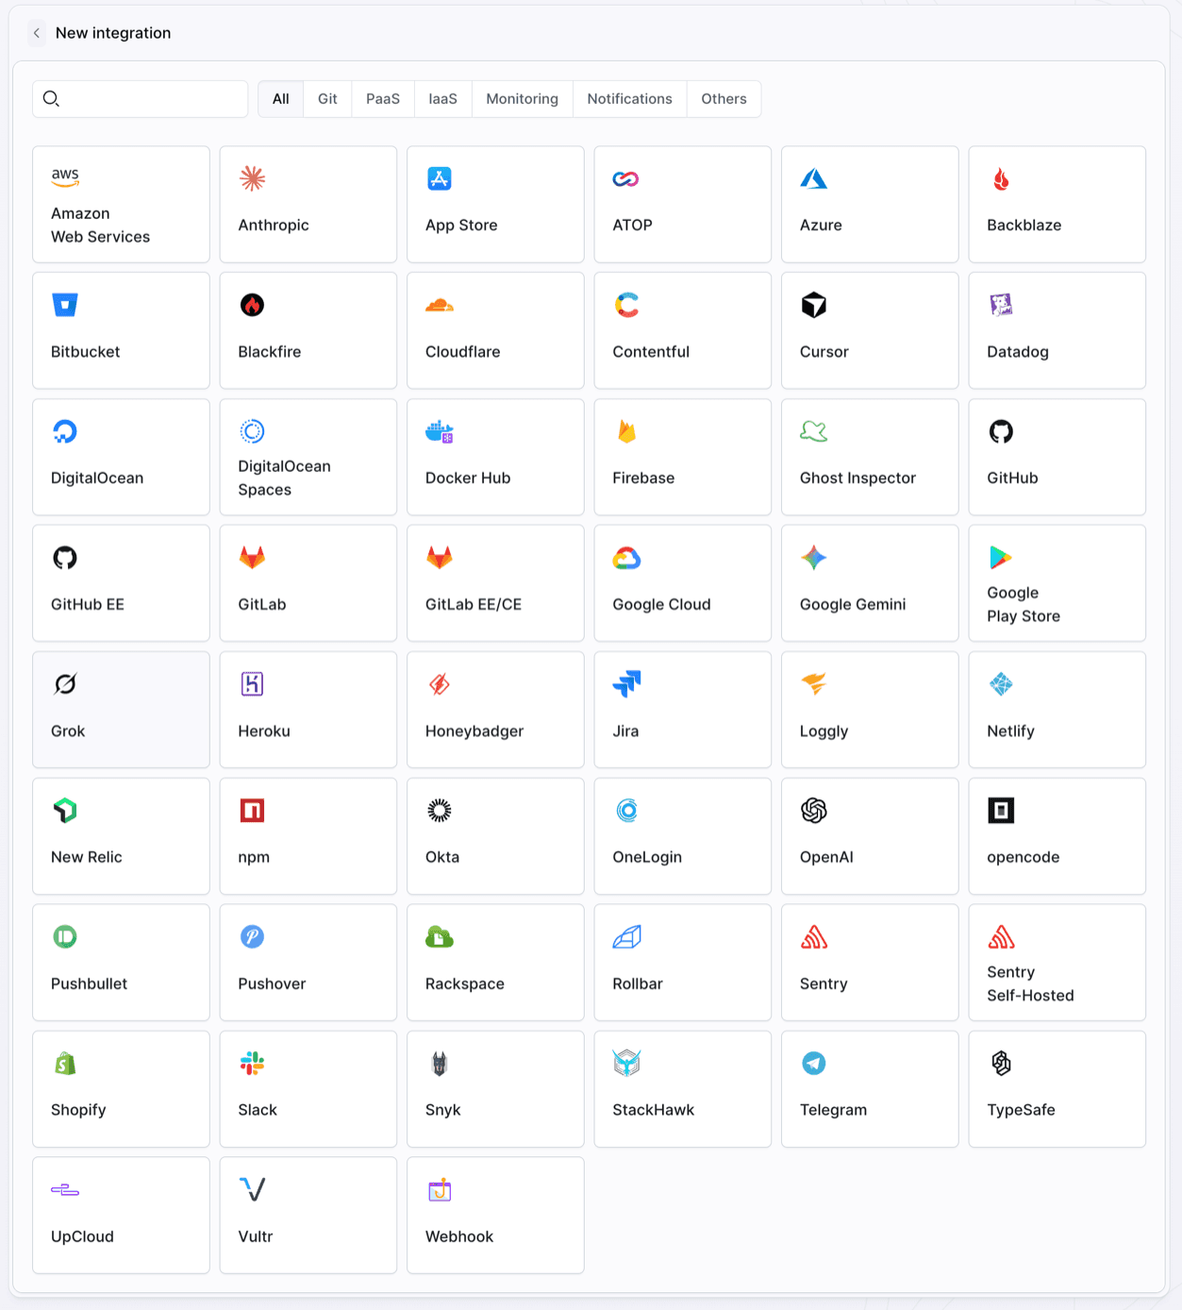Image resolution: width=1182 pixels, height=1310 pixels.
Task: Choose the Okta integration card
Action: [495, 836]
